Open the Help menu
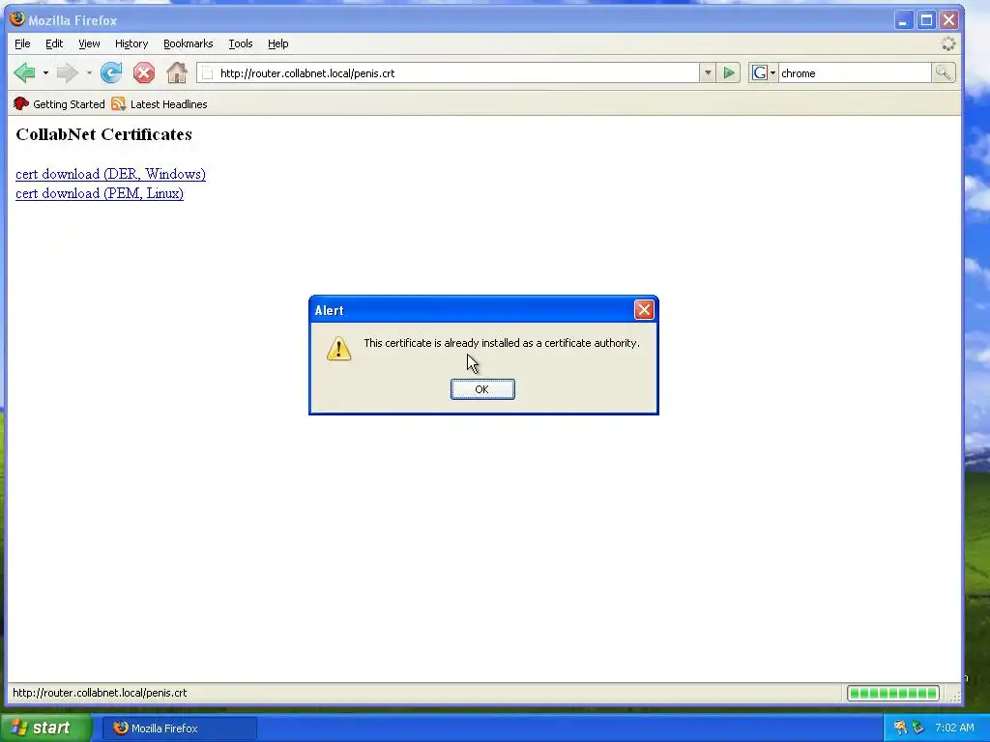This screenshot has width=990, height=742. (x=277, y=43)
